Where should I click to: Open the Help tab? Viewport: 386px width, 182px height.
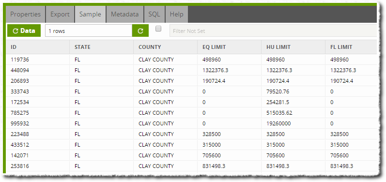[x=177, y=14]
